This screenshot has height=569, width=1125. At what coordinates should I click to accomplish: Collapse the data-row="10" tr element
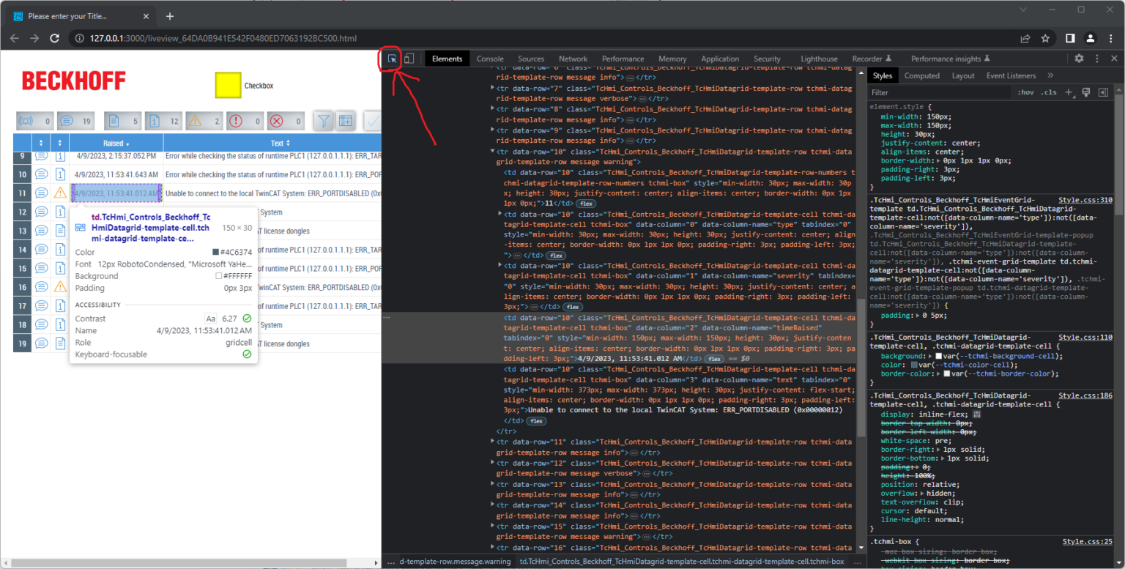click(x=492, y=152)
